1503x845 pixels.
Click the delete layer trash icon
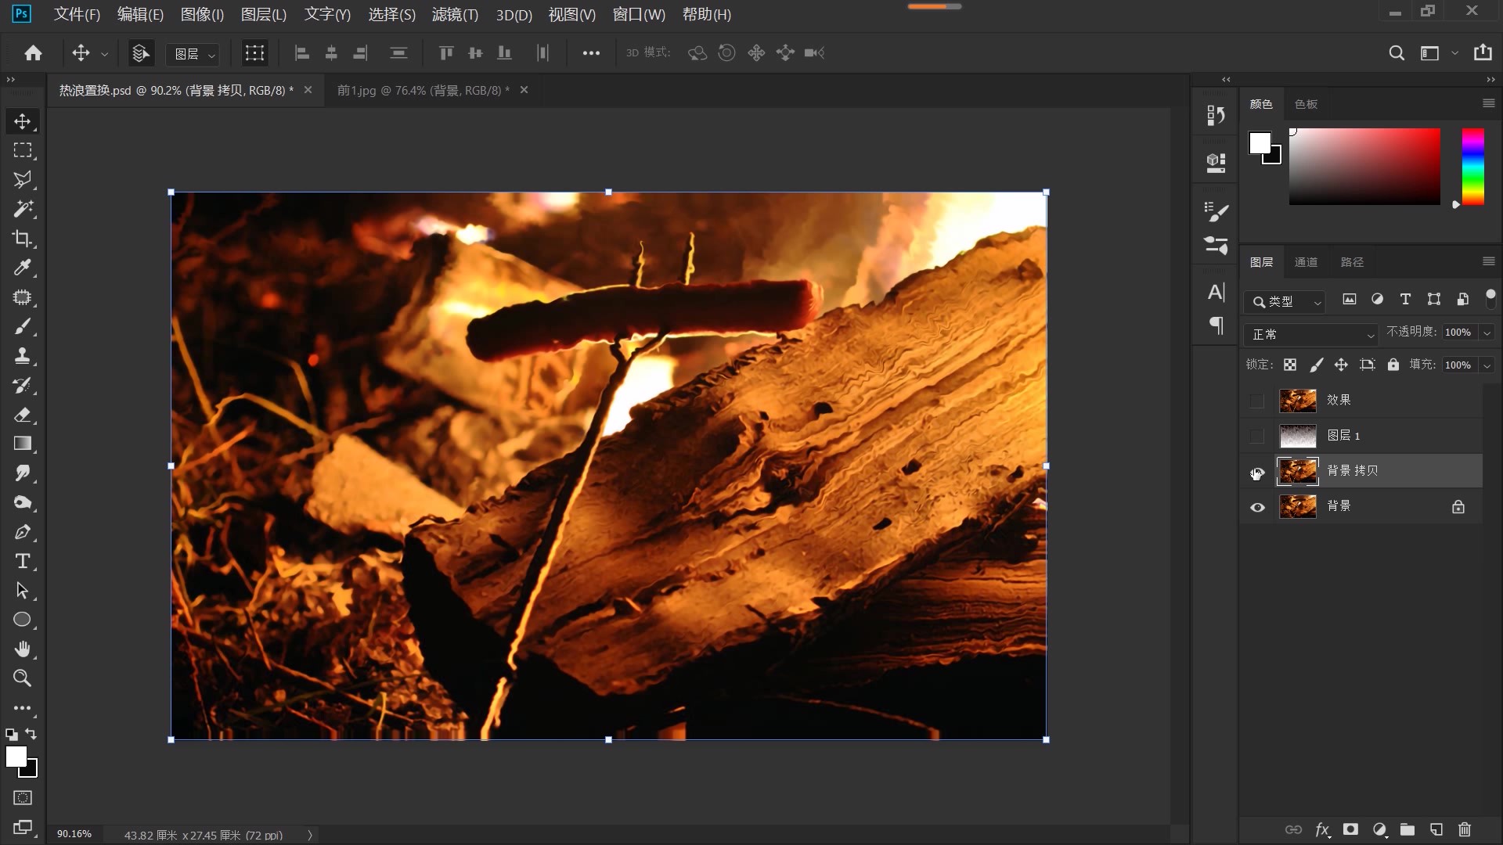(x=1465, y=829)
